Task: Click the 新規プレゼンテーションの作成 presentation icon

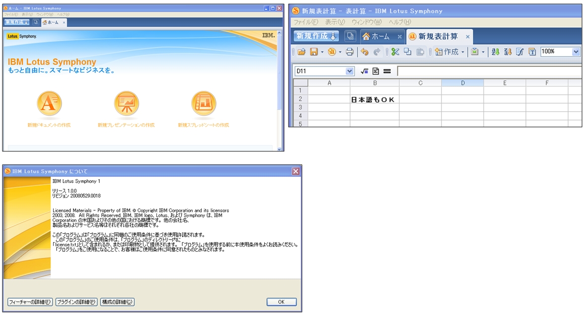Action: tap(127, 103)
